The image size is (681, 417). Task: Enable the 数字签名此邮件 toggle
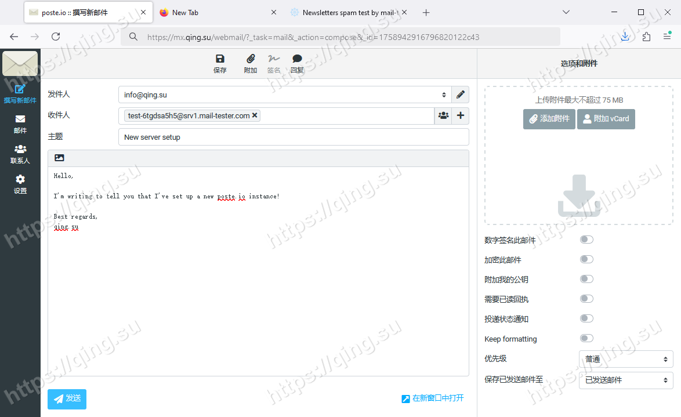586,240
